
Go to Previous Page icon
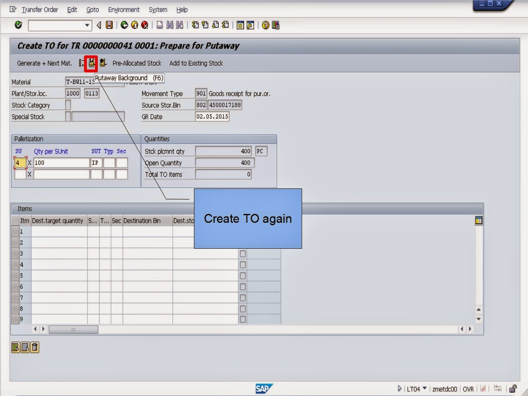[205, 25]
